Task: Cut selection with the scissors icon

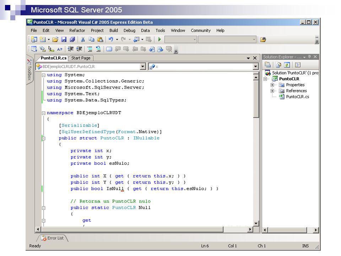Action: (x=83, y=39)
